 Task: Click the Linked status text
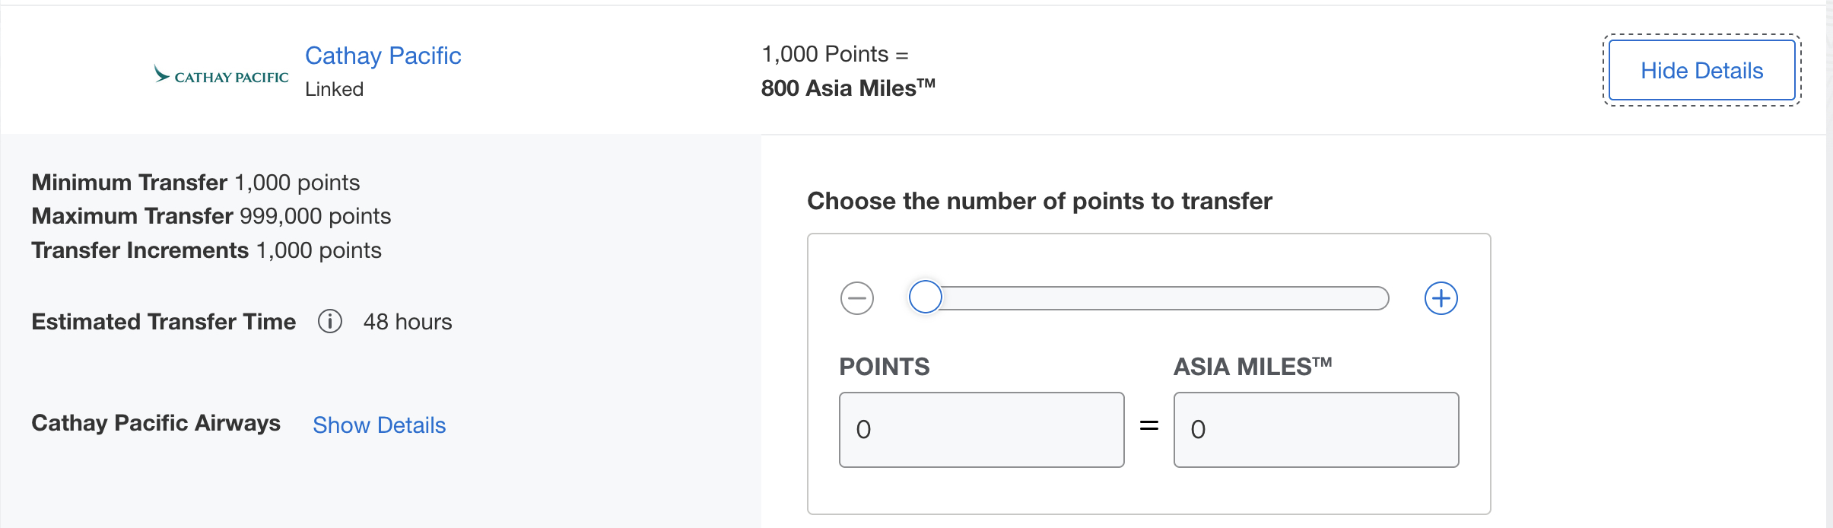[x=334, y=90]
